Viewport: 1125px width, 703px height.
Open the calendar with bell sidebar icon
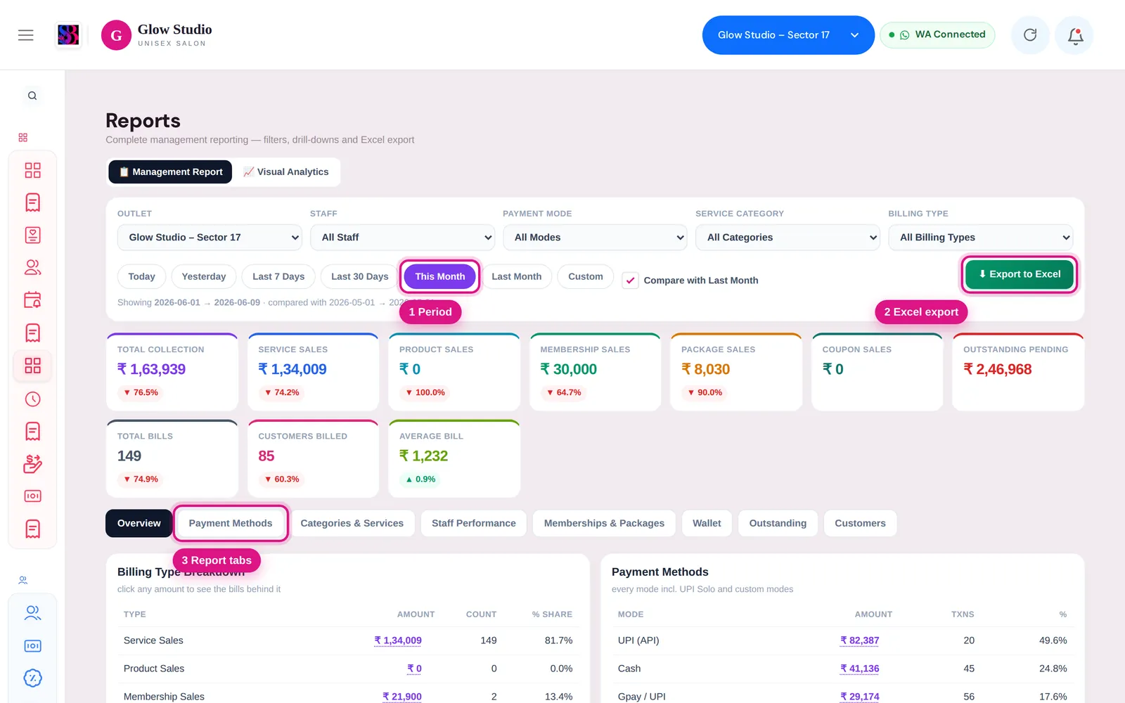coord(32,300)
